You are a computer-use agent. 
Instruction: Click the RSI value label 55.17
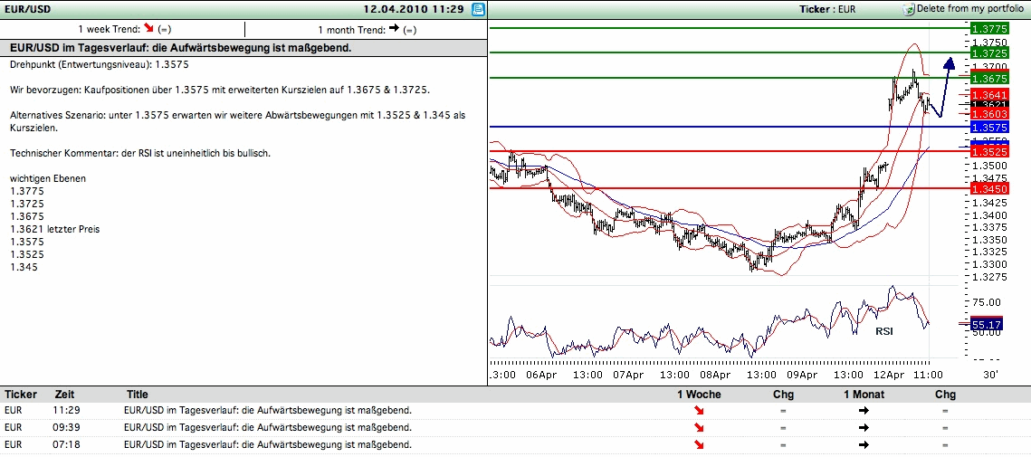point(986,324)
